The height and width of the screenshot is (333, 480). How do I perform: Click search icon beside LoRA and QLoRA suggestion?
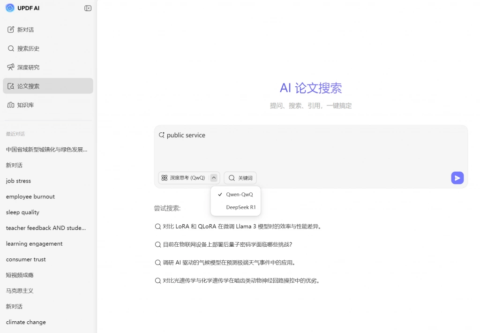click(x=157, y=227)
